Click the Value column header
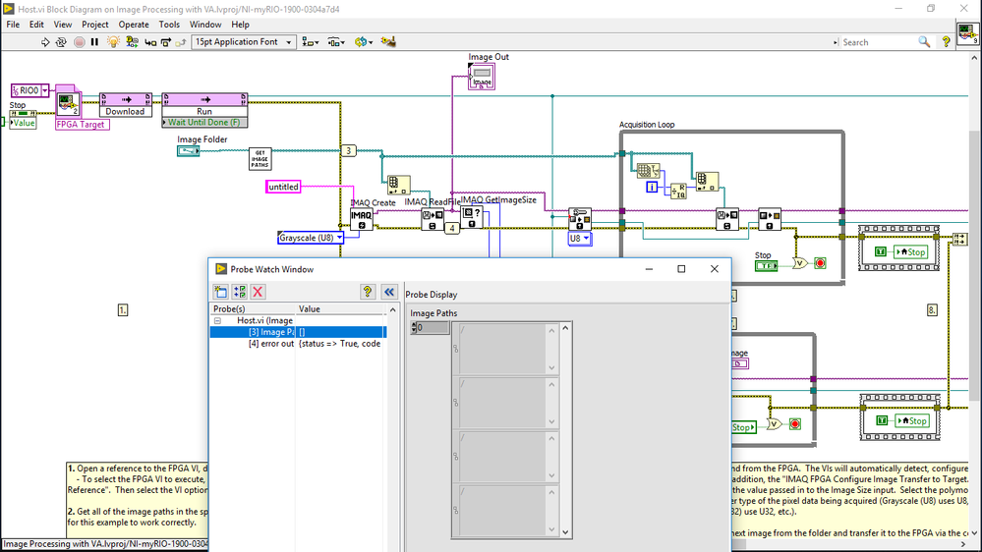The width and height of the screenshot is (982, 552). [x=341, y=309]
